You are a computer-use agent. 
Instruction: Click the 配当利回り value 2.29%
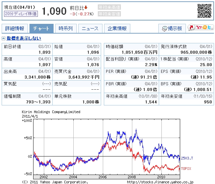pos(151,64)
